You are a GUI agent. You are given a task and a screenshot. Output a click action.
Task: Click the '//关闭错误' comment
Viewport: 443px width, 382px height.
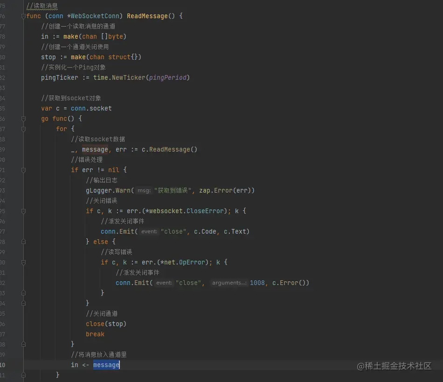tap(102, 201)
